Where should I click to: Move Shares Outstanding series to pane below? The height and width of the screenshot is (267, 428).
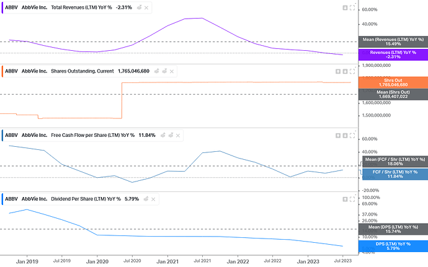[x=164, y=71]
